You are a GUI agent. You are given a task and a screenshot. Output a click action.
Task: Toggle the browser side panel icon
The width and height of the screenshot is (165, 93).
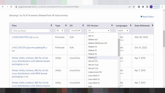(147, 7)
